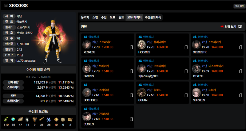
Task: Click the 전체 통합 ranking label
Action: [x=13, y=83]
